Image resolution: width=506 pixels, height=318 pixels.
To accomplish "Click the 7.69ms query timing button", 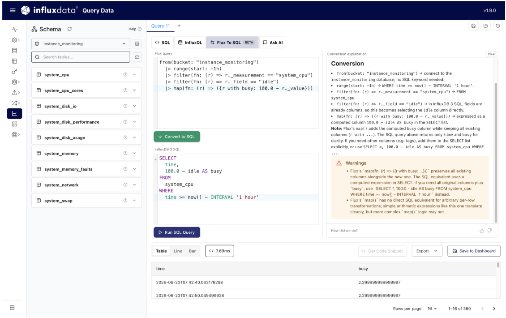I will click(219, 251).
